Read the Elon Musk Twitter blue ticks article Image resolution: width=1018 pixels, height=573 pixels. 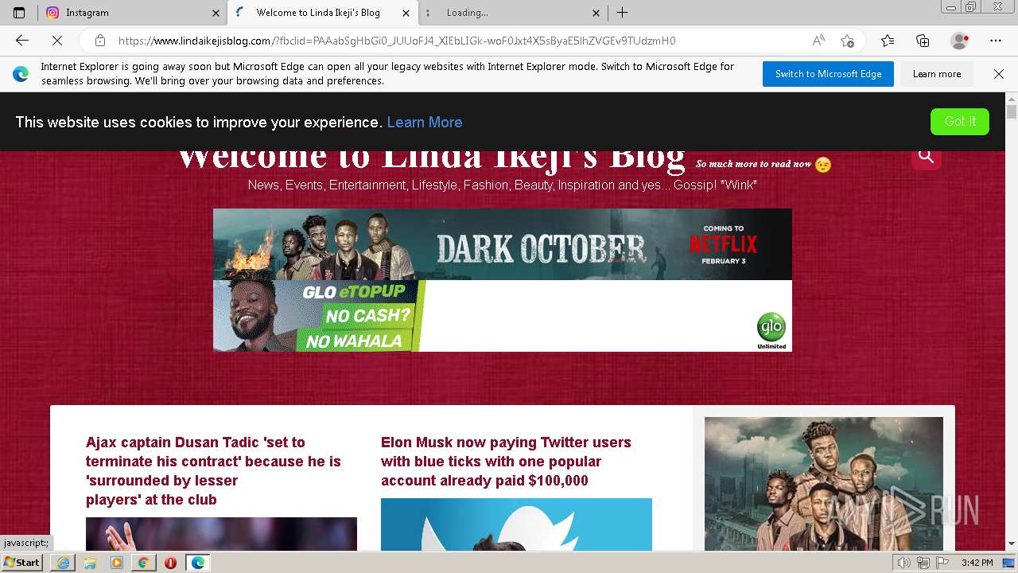506,462
